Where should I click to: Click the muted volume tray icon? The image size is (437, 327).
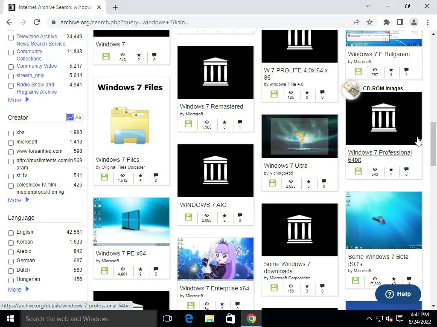(389, 318)
